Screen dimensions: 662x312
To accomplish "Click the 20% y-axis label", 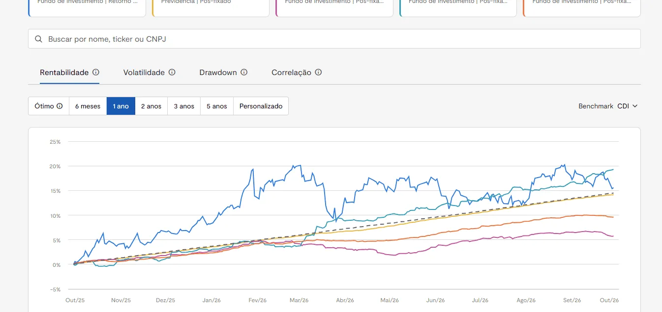I will 55,166.
